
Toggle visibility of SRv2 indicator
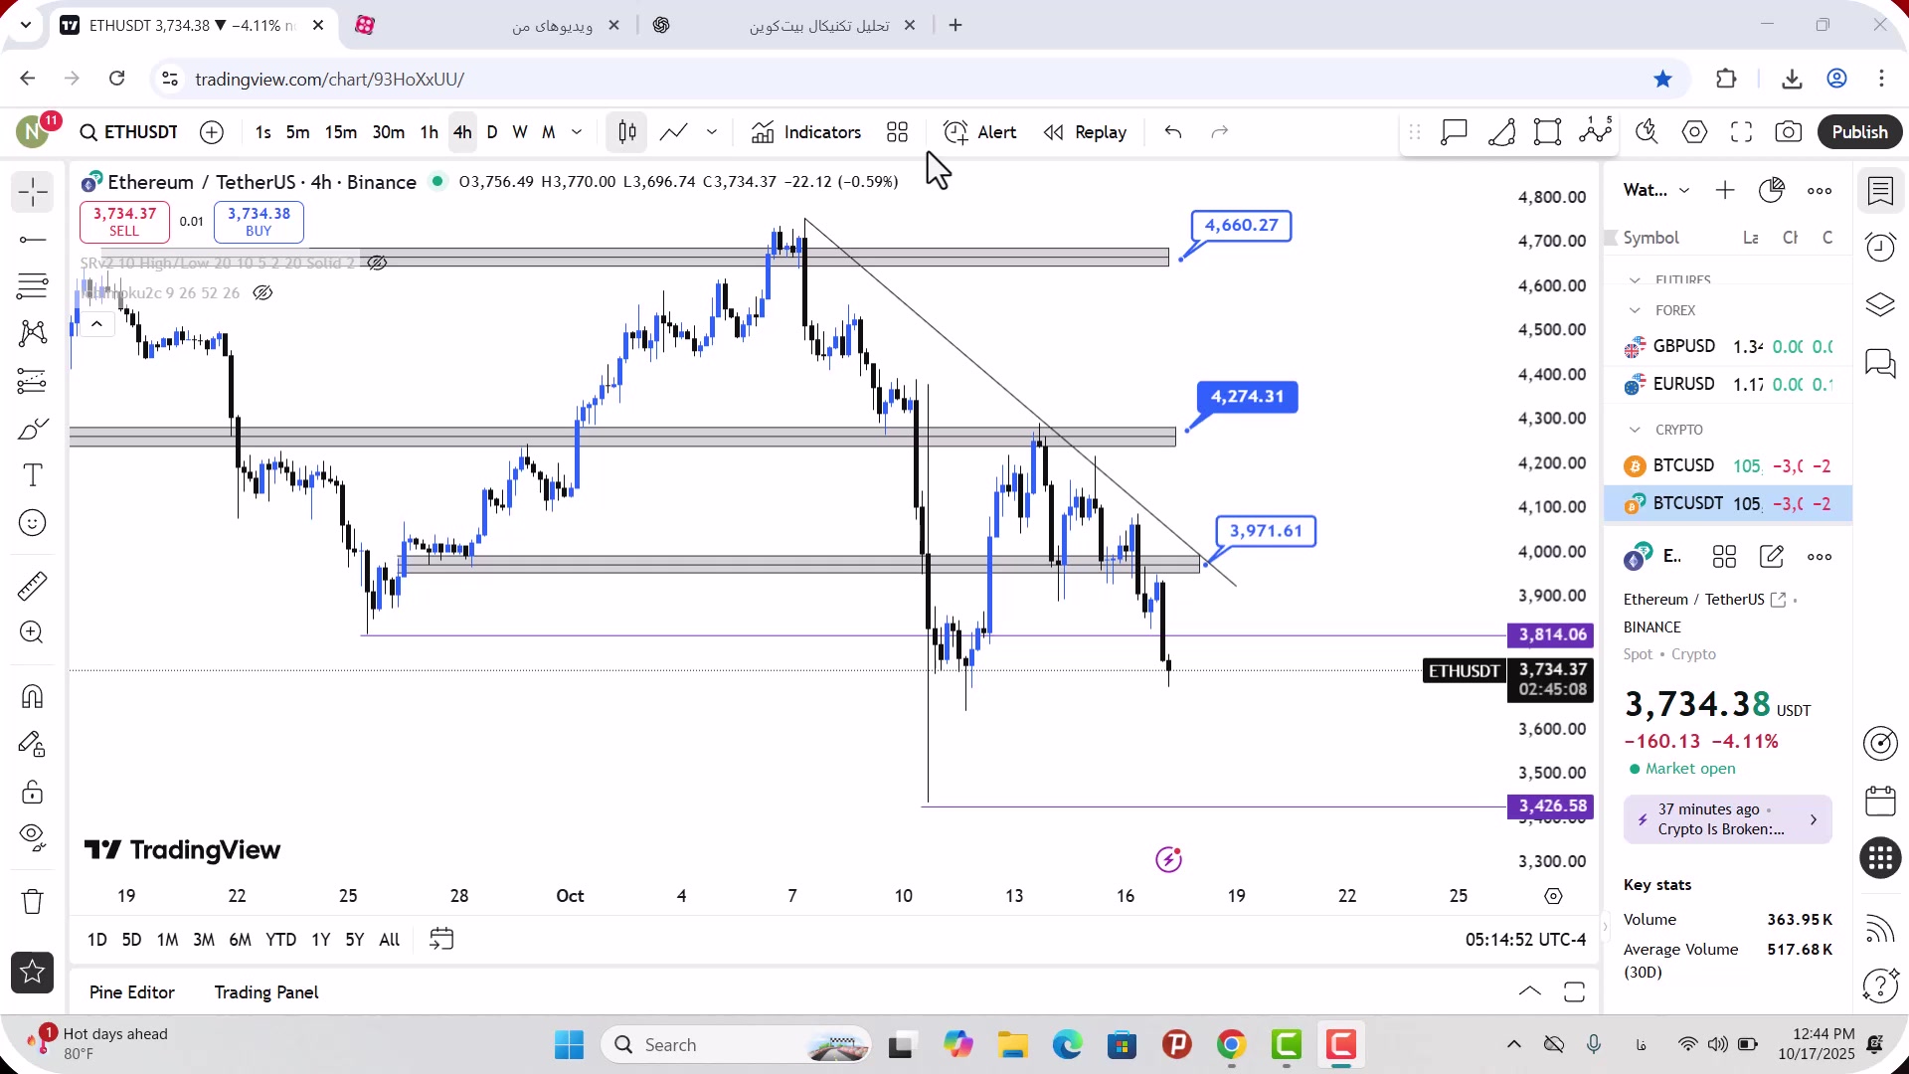[x=377, y=264]
